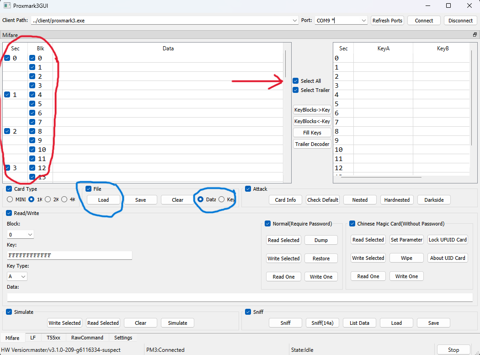The height and width of the screenshot is (355, 480).
Task: Click the Disconnect button
Action: 460,21
